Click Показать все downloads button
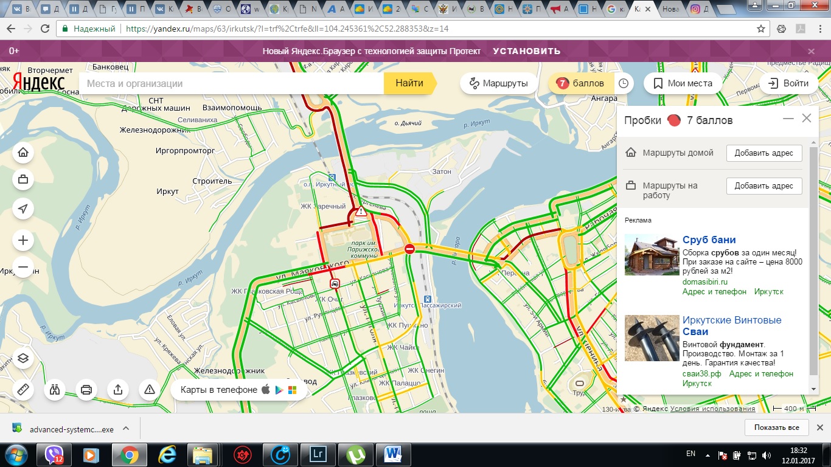 pyautogui.click(x=777, y=427)
